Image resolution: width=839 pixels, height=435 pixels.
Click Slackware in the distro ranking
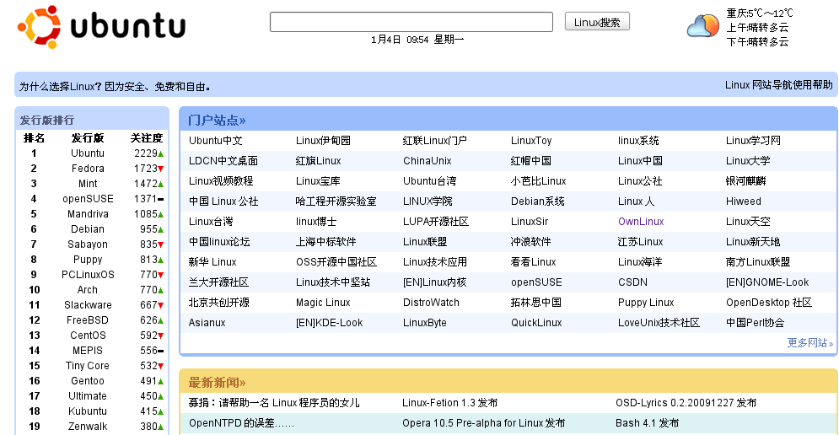pyautogui.click(x=88, y=305)
